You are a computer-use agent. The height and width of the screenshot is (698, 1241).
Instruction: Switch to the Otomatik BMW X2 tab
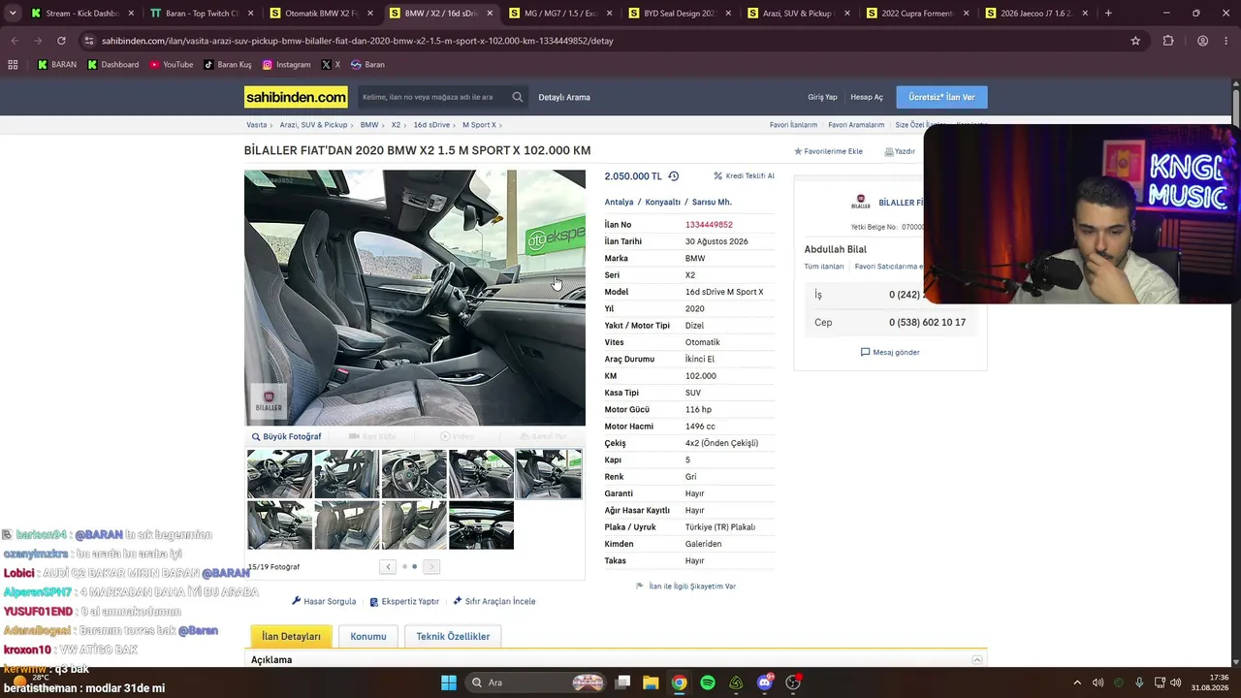[x=320, y=14]
